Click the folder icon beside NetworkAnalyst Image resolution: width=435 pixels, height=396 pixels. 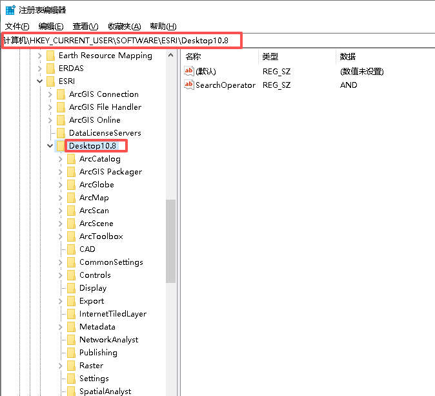pyautogui.click(x=72, y=340)
